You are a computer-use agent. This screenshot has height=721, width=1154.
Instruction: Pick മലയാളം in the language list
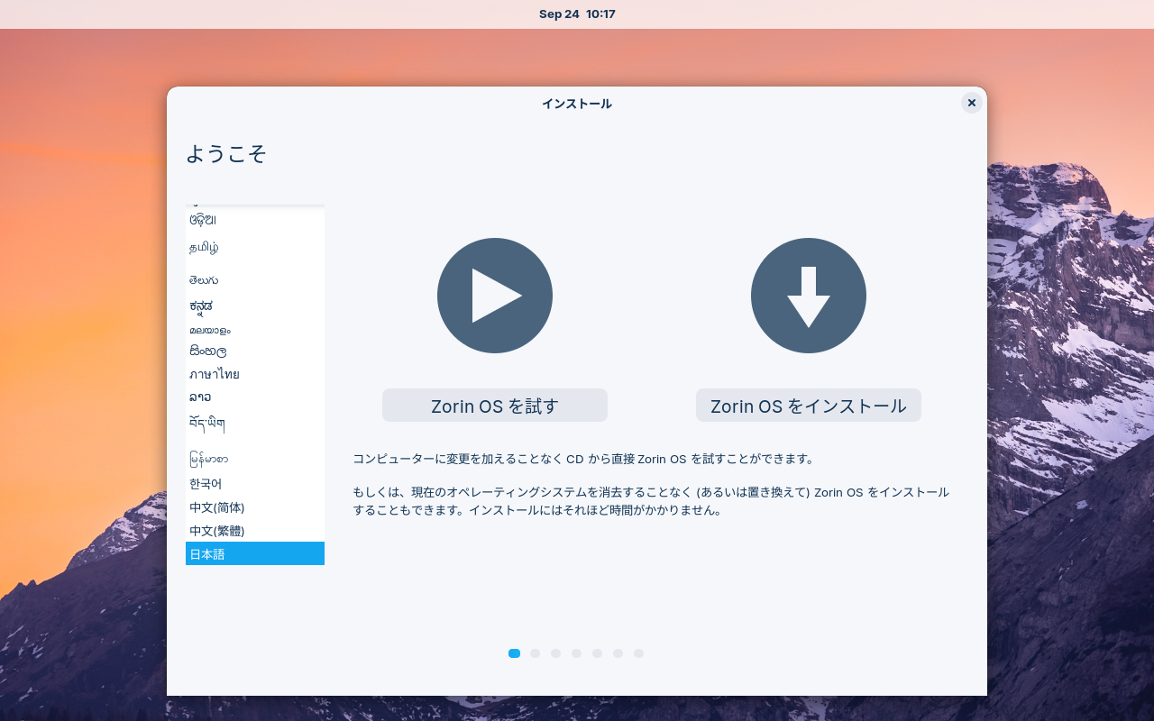[255, 330]
